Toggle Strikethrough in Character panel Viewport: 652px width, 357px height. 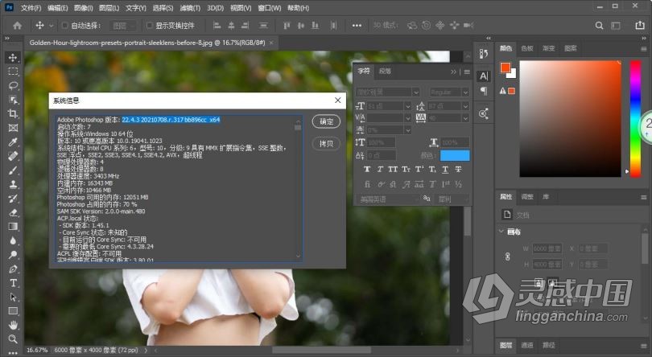point(458,169)
